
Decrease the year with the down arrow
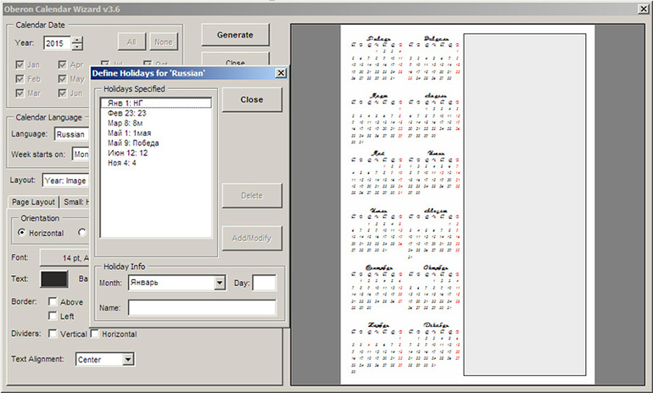[x=78, y=46]
